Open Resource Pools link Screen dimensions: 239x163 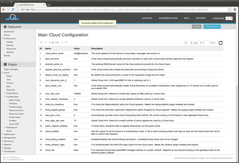tap(16, 111)
